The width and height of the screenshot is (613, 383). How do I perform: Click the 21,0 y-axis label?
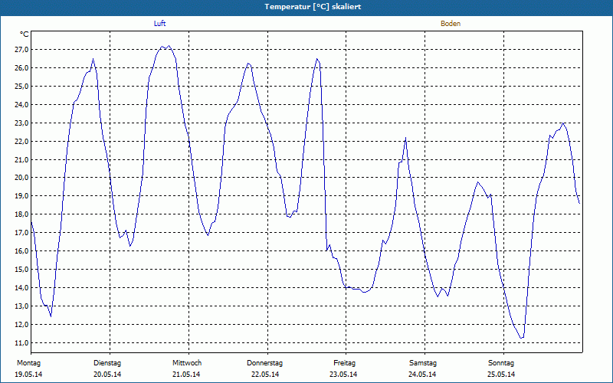click(x=21, y=159)
